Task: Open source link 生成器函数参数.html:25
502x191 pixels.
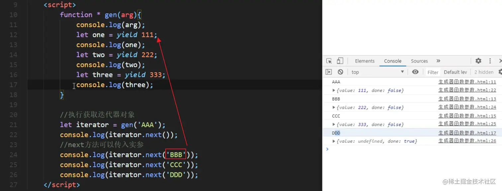Action: coord(467,124)
